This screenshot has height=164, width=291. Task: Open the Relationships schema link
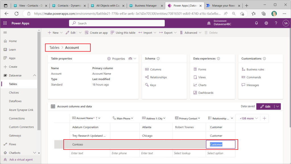coord(158,77)
